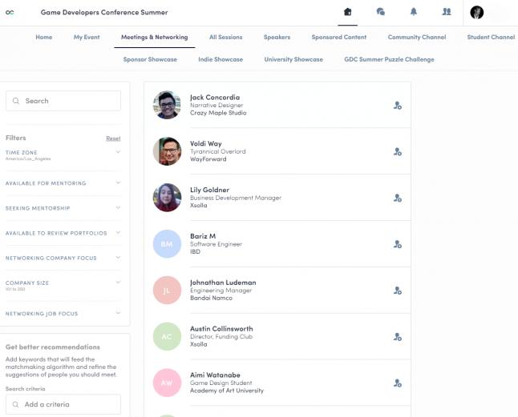Open the user profile avatar menu
Screen dimensions: 518x417
tap(477, 12)
